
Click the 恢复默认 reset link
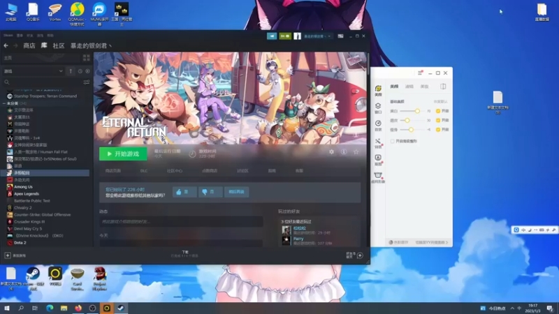coord(441,102)
